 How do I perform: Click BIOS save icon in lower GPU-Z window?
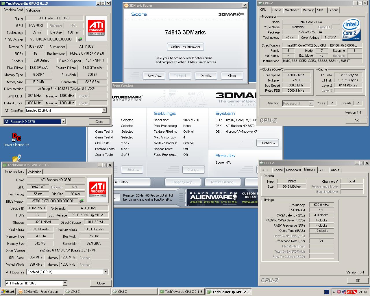click(82, 201)
